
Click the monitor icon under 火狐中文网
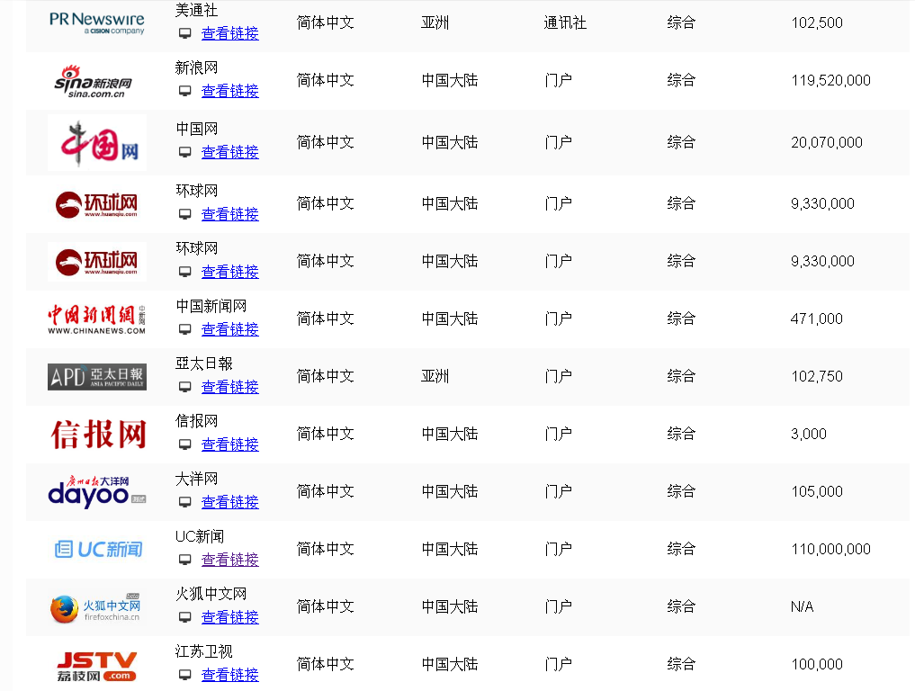point(185,617)
